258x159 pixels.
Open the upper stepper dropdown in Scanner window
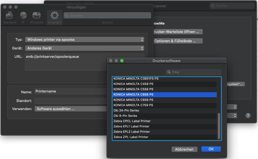232,107
